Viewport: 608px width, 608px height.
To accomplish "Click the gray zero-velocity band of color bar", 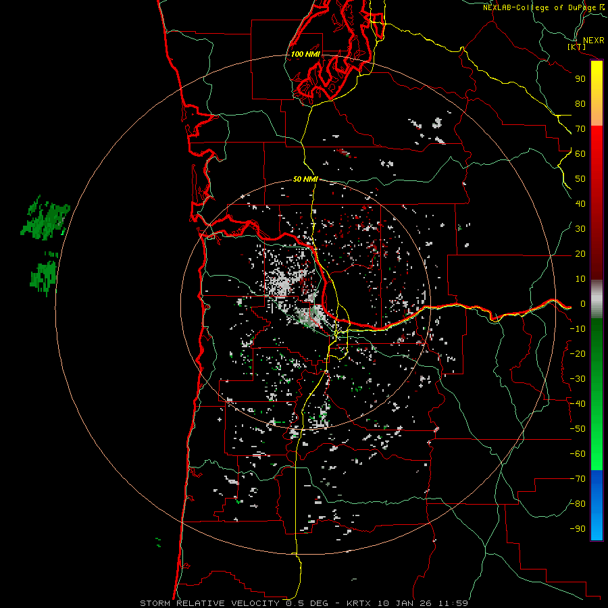I will [597, 299].
